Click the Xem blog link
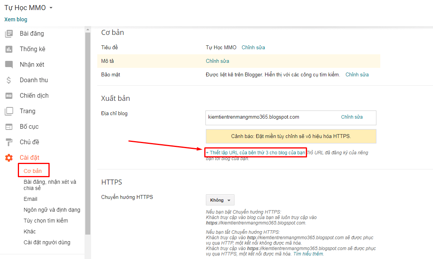433x259 pixels. click(16, 19)
